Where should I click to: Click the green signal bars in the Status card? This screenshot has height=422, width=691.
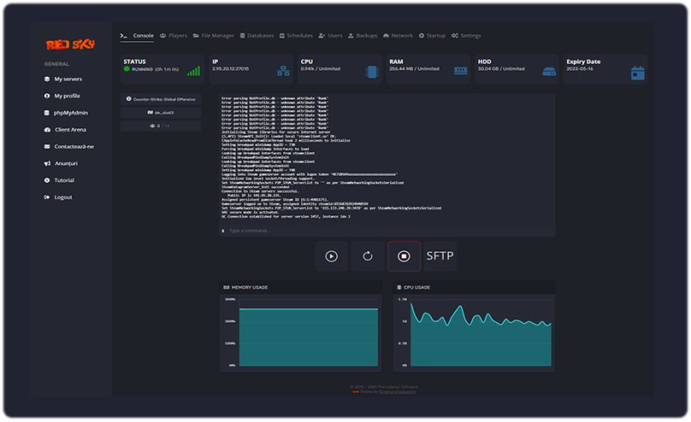click(x=194, y=72)
